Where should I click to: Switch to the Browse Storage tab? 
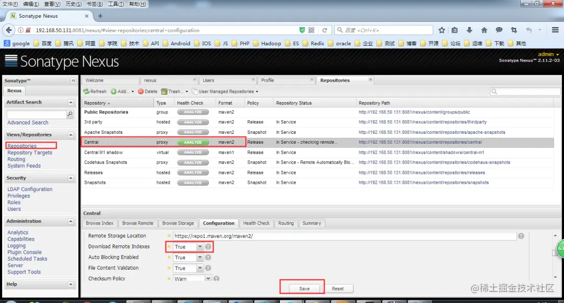[178, 223]
